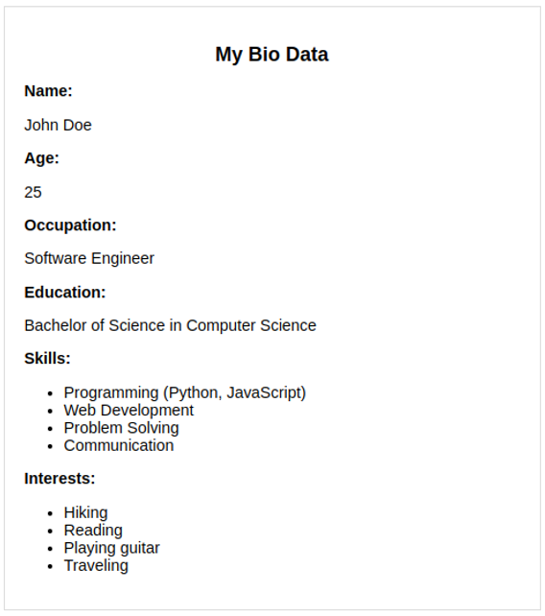Click the 'Occupation:' label
This screenshot has height=616, width=545.
[x=70, y=225]
